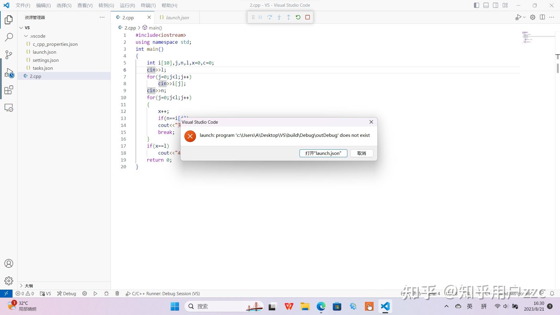The image size is (560, 315).
Task: Open settings.json in explorer
Action: pyautogui.click(x=64, y=60)
